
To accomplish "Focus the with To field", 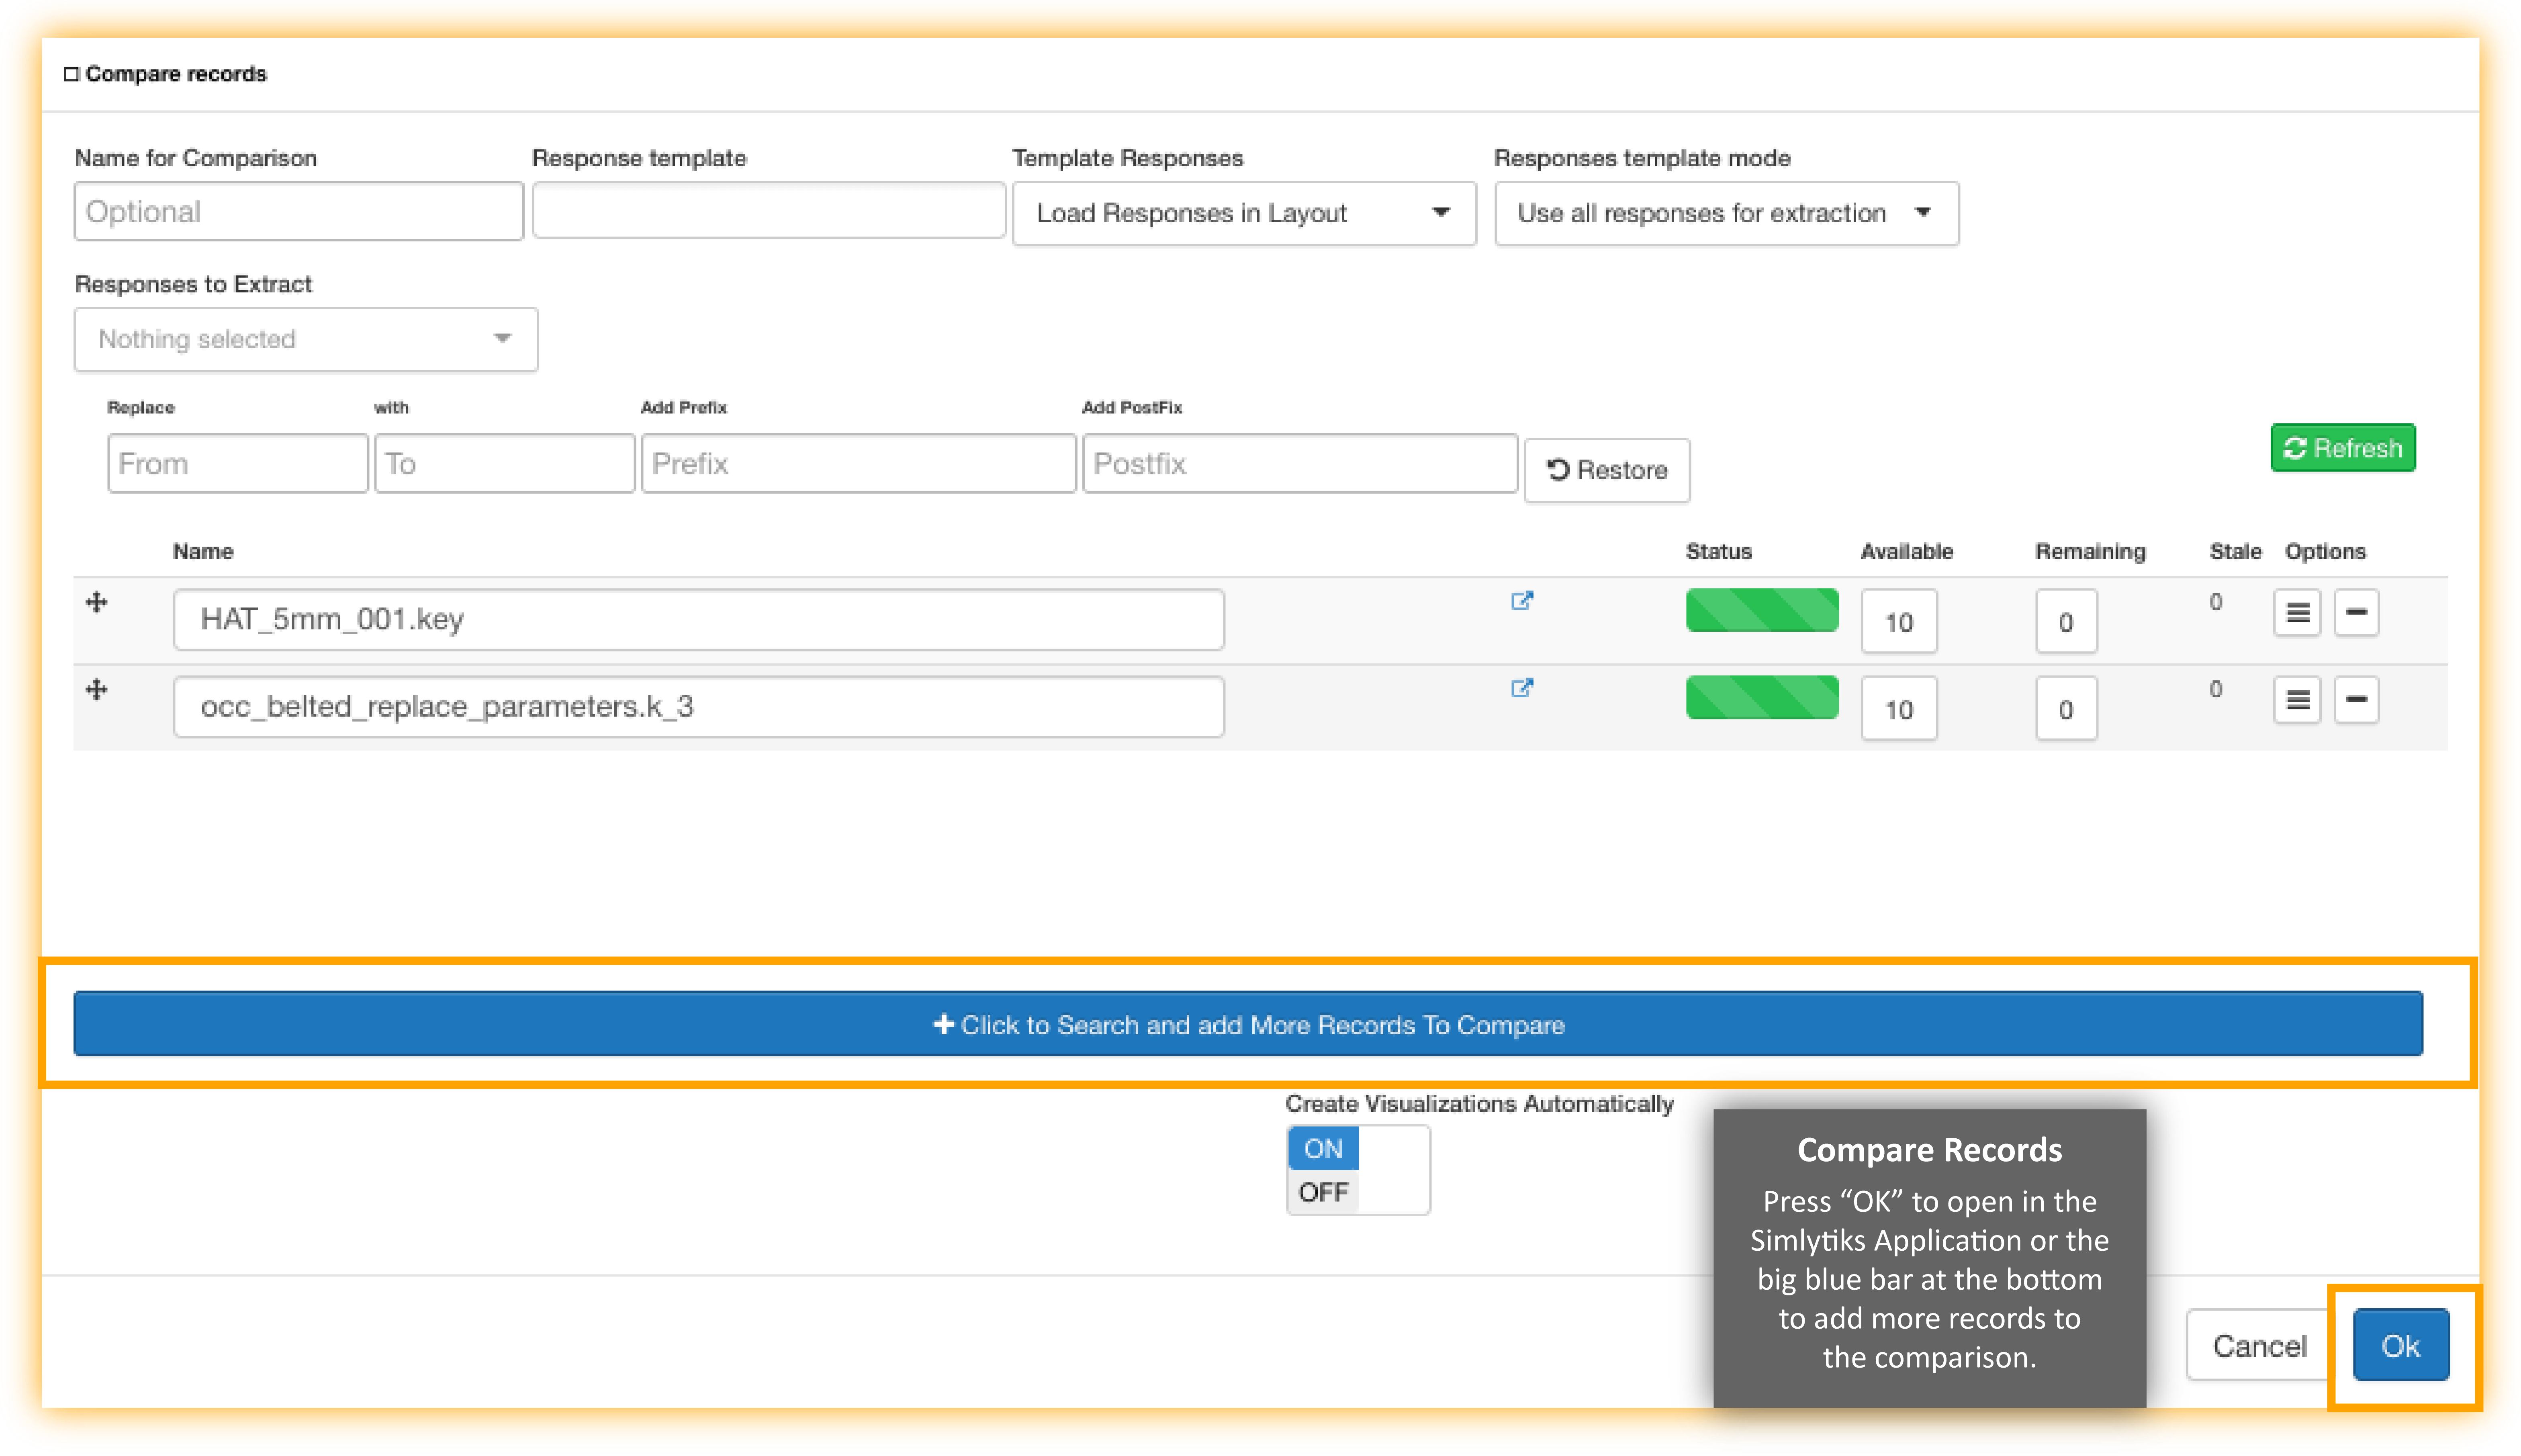I will click(x=504, y=464).
